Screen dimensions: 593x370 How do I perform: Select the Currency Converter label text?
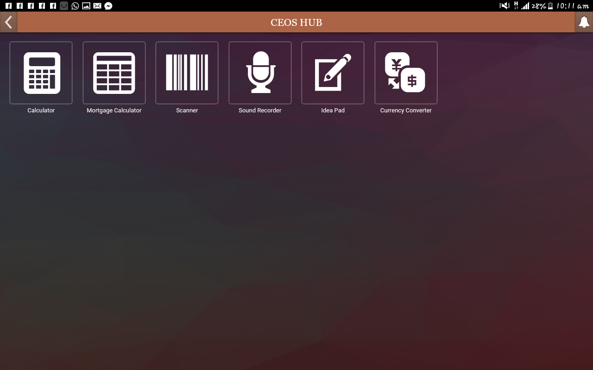[406, 110]
